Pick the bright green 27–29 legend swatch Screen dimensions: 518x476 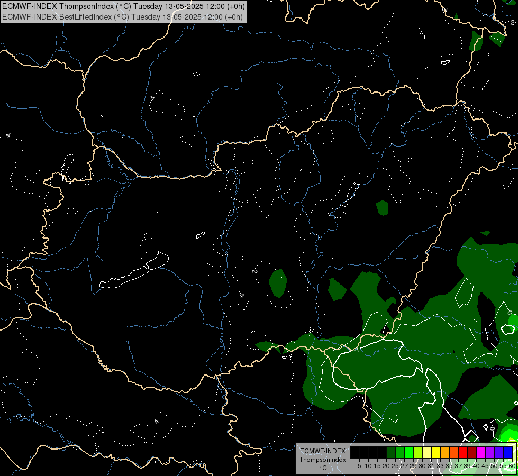click(x=409, y=452)
